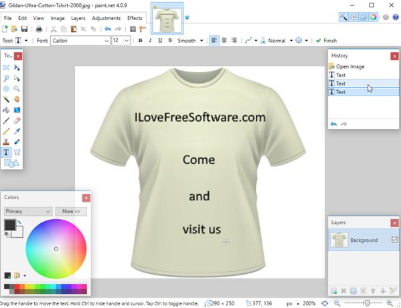Click the Undo arrow in main toolbar
The height and width of the screenshot is (308, 401).
(108, 29)
